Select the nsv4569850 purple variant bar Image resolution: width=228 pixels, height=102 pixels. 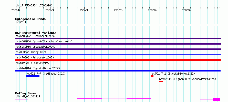[118, 44]
